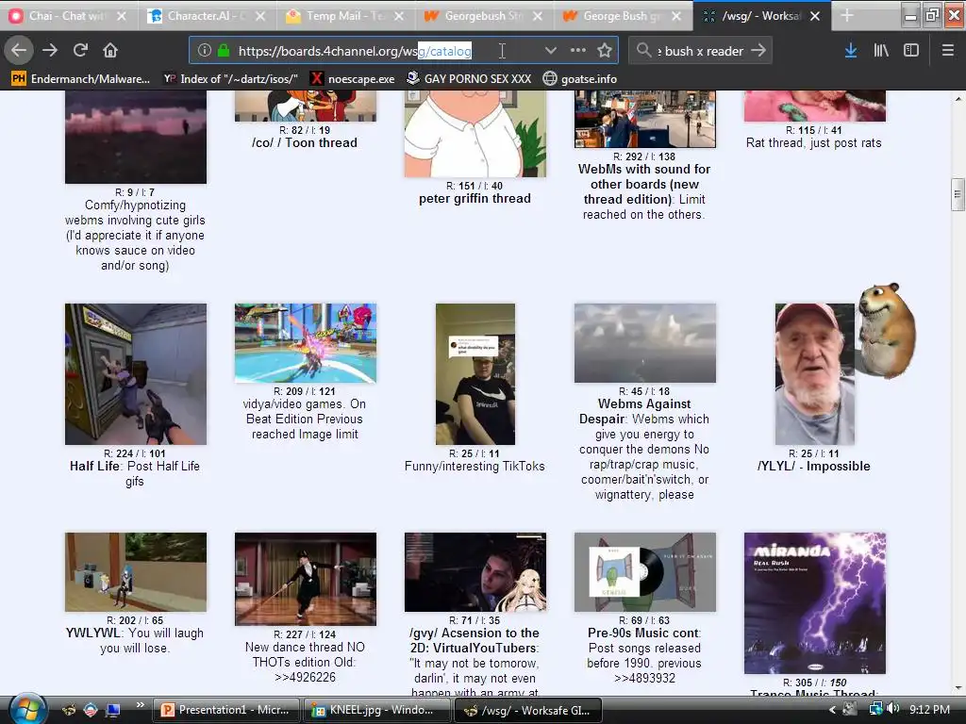Open the browser home page icon

point(110,51)
